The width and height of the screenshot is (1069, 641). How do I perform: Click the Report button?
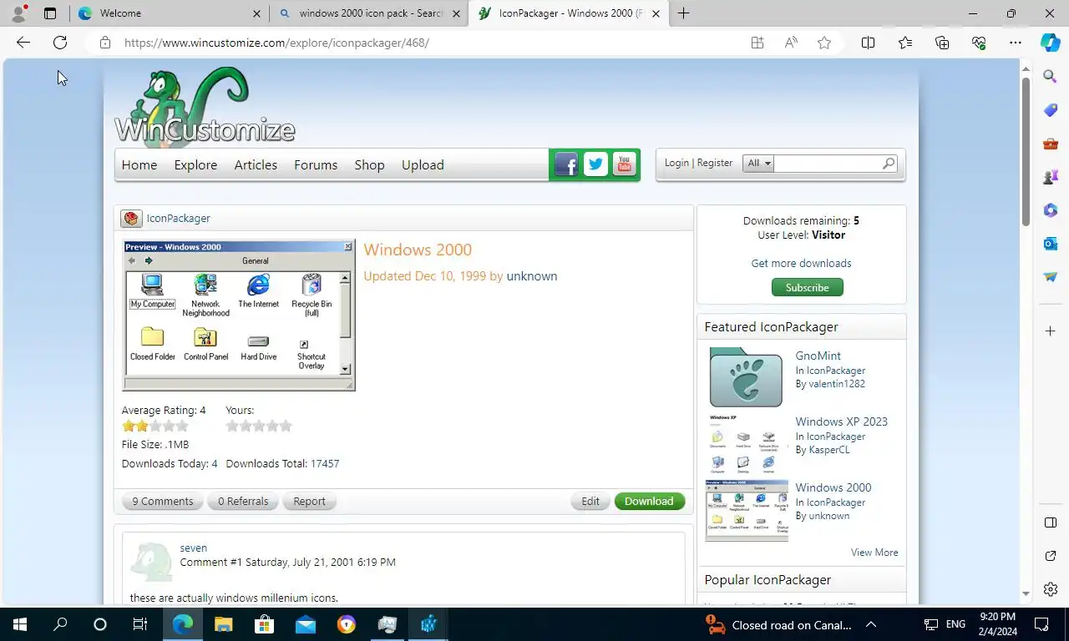[309, 501]
